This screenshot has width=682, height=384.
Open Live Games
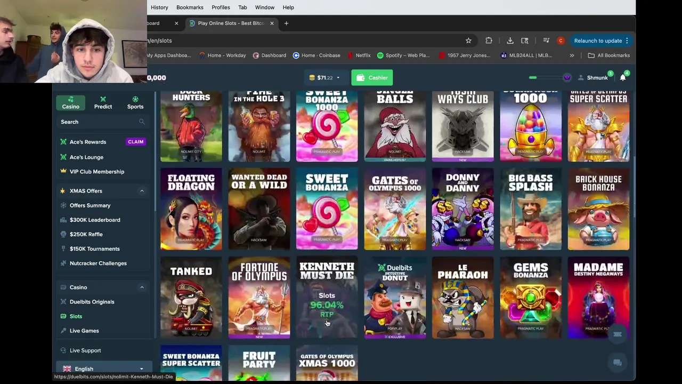pos(84,331)
